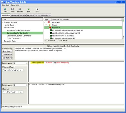Select Semantic Rules tree item
Viewport: 126px width, 113px height.
[x=10, y=41]
